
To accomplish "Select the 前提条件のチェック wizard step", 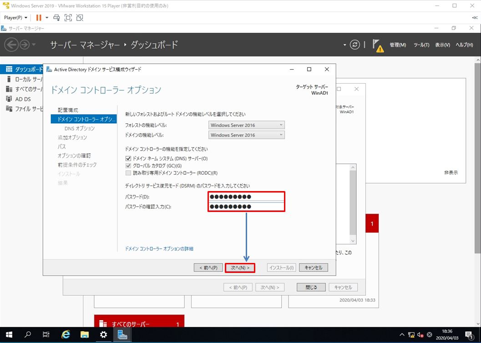I will pyautogui.click(x=77, y=165).
